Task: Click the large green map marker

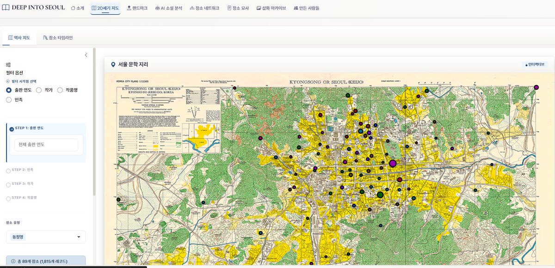Action: coord(380,195)
